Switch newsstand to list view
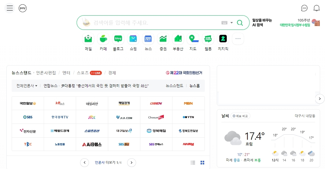325x169 pixels. pyautogui.click(x=193, y=163)
